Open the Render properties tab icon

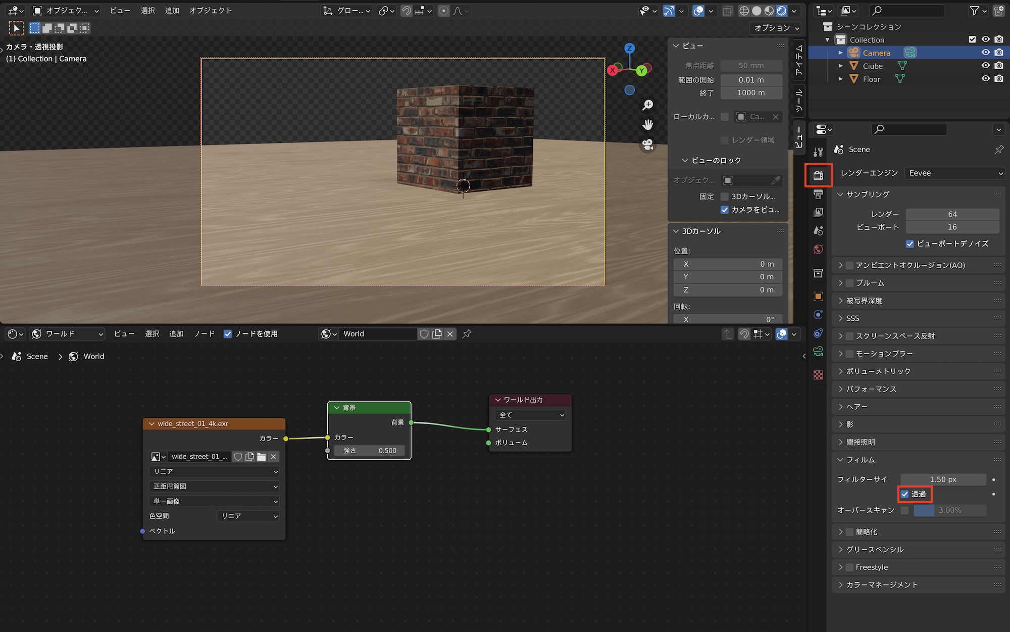pos(818,175)
